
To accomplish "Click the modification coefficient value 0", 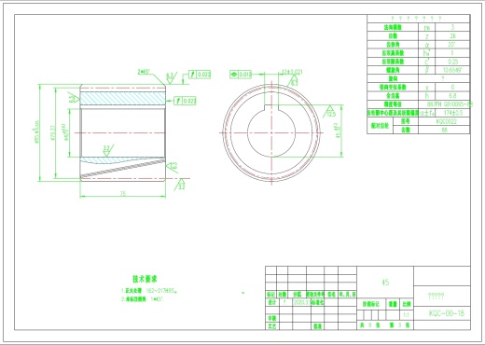I will click(452, 88).
